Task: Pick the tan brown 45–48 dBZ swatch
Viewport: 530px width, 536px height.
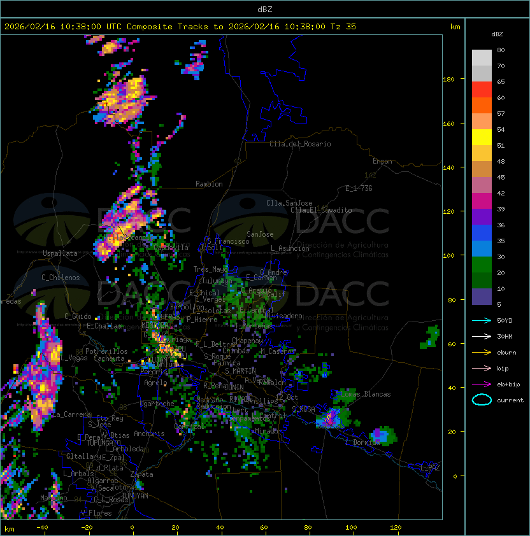Action: pyautogui.click(x=482, y=169)
